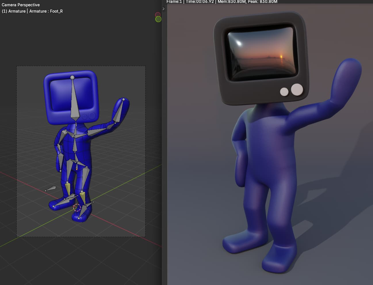Expand the sidebar with the chevron arrow

pos(164,9)
